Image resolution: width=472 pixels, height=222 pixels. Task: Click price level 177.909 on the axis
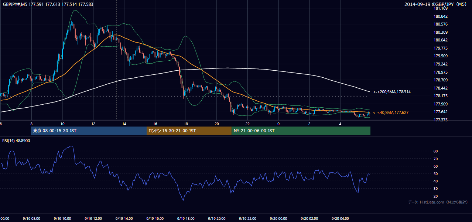(x=441, y=104)
